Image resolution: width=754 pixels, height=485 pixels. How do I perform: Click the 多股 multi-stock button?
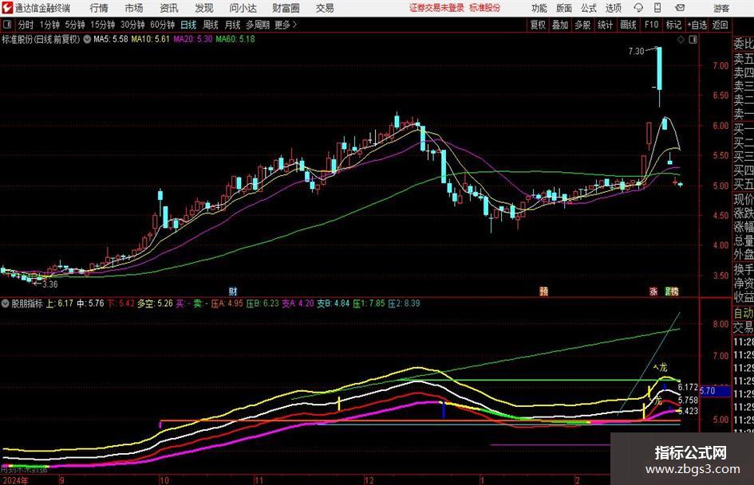582,25
